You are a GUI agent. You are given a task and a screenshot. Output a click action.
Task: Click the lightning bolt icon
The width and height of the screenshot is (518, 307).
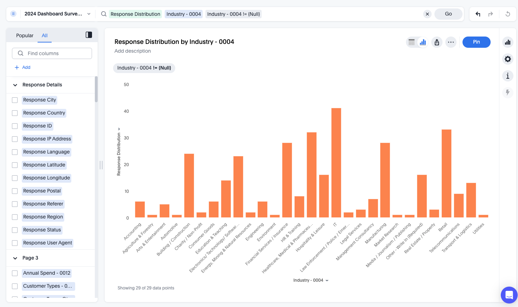click(x=508, y=93)
